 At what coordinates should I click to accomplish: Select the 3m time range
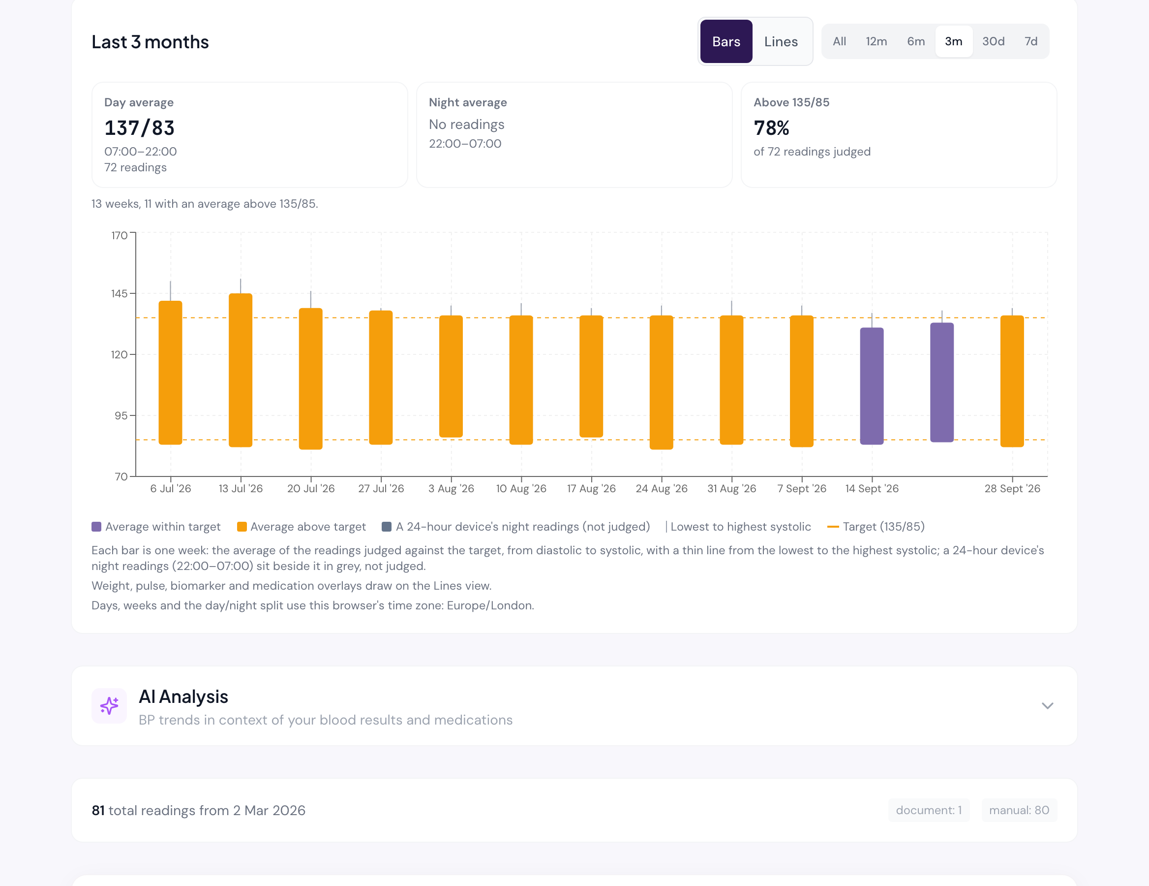pyautogui.click(x=953, y=41)
